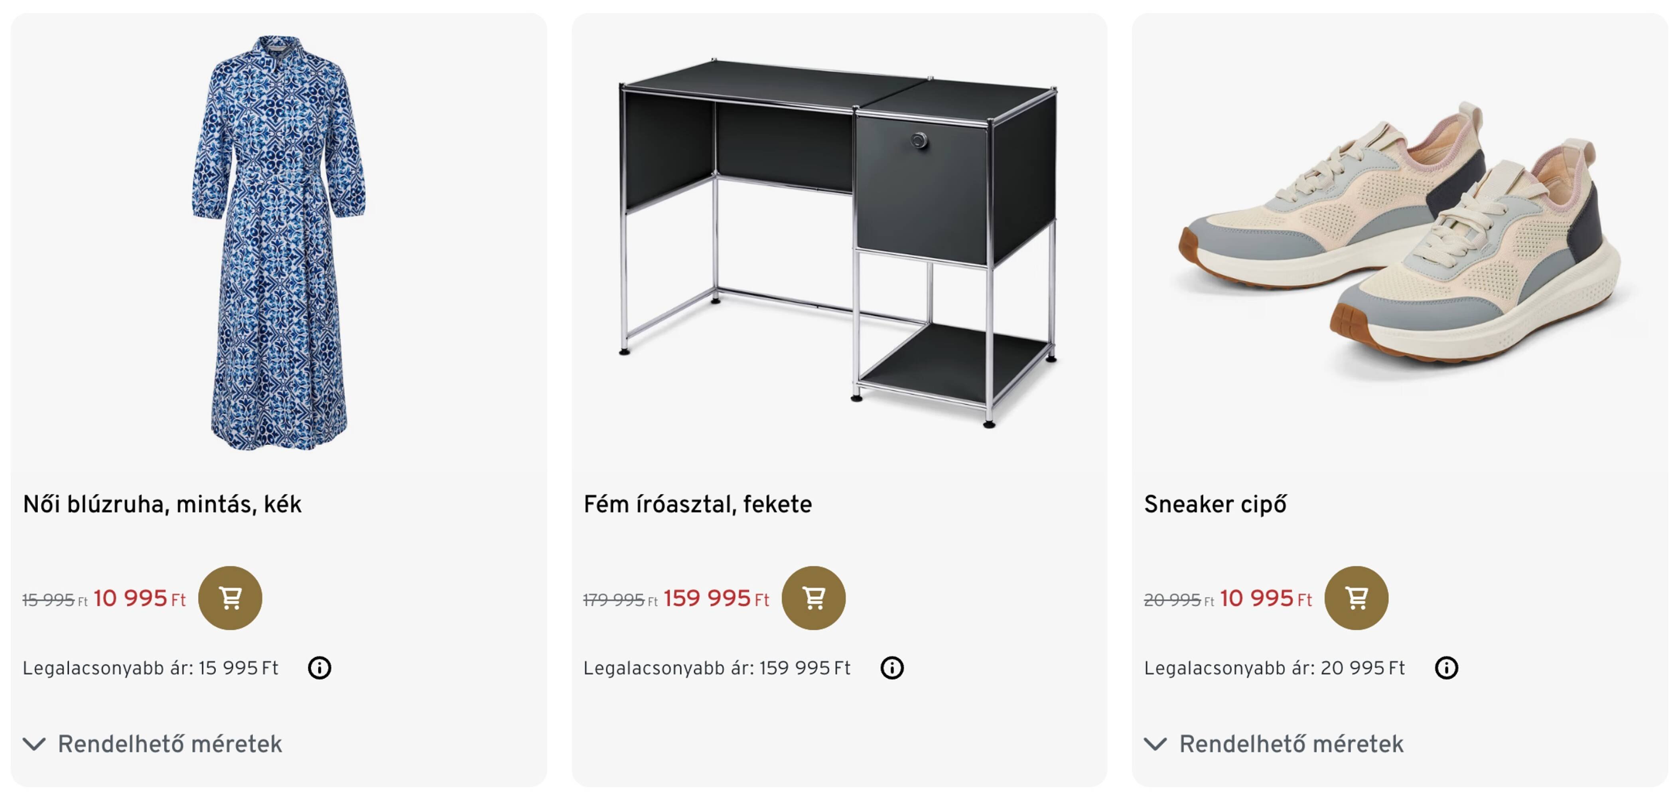
Task: Open the sneaker shoes product image
Action: pyautogui.click(x=1398, y=242)
